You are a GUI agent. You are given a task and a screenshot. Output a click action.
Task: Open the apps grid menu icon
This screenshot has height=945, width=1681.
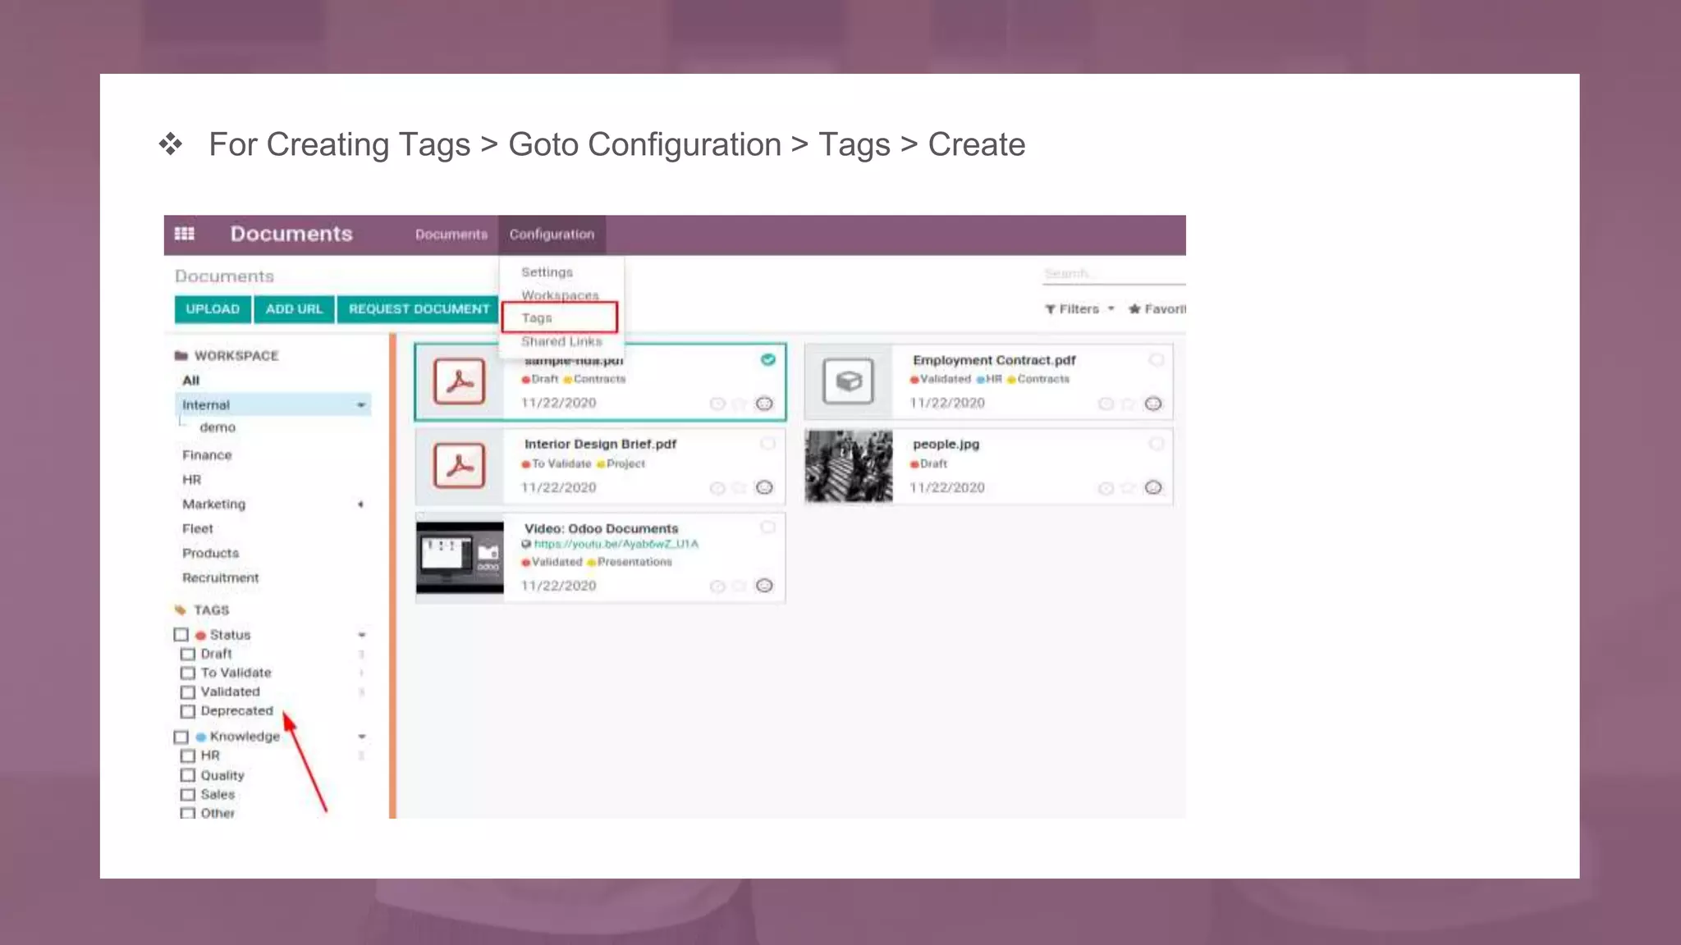[x=185, y=234]
